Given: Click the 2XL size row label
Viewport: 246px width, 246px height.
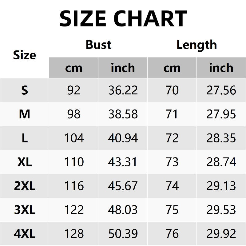Looking at the screenshot, I should point(25,186).
